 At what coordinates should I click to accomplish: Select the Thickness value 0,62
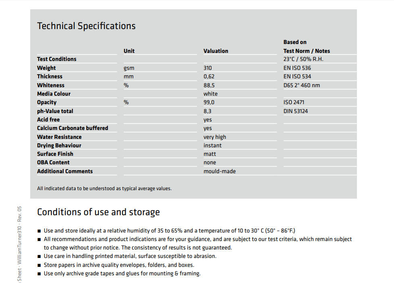click(x=209, y=77)
